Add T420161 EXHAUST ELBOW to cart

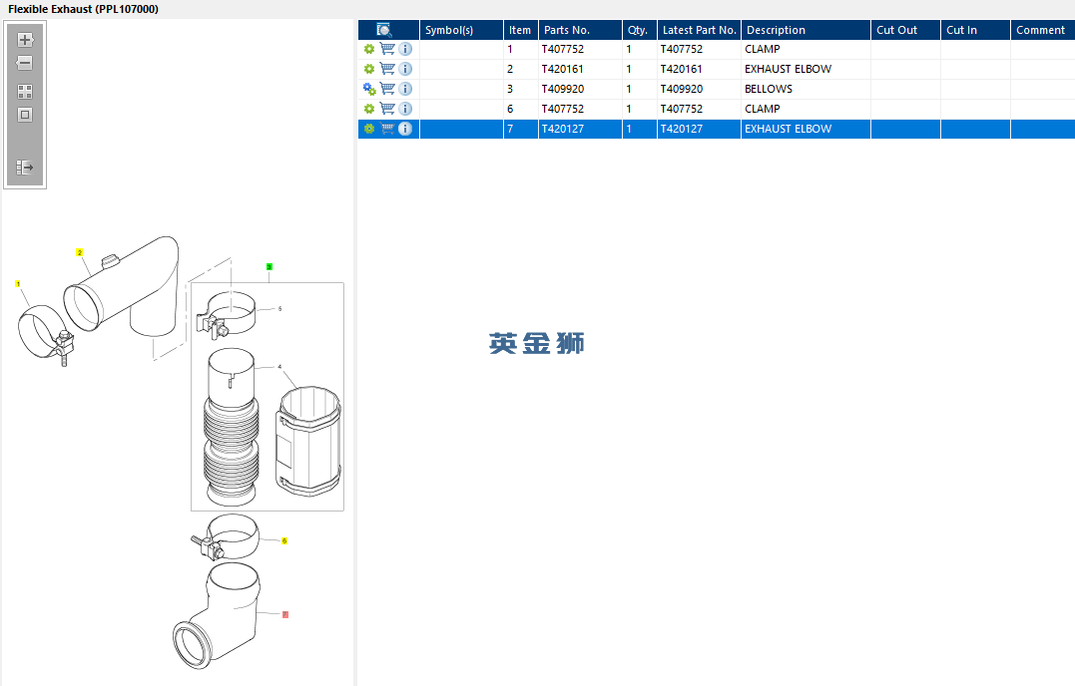pos(387,69)
